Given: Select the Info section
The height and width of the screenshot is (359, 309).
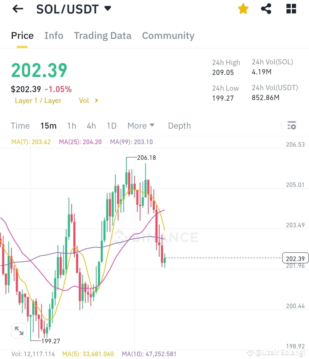Looking at the screenshot, I should 54,35.
